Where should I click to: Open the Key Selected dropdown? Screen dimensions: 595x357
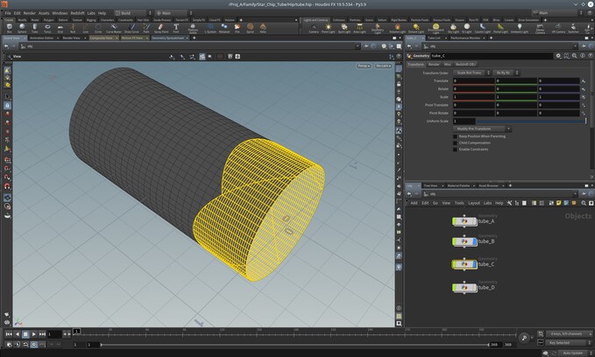(569, 343)
